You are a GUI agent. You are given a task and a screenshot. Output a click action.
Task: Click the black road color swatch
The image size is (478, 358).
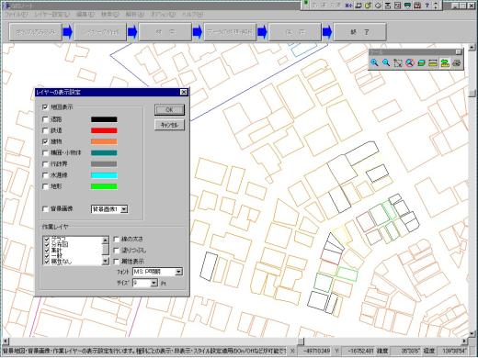point(104,119)
